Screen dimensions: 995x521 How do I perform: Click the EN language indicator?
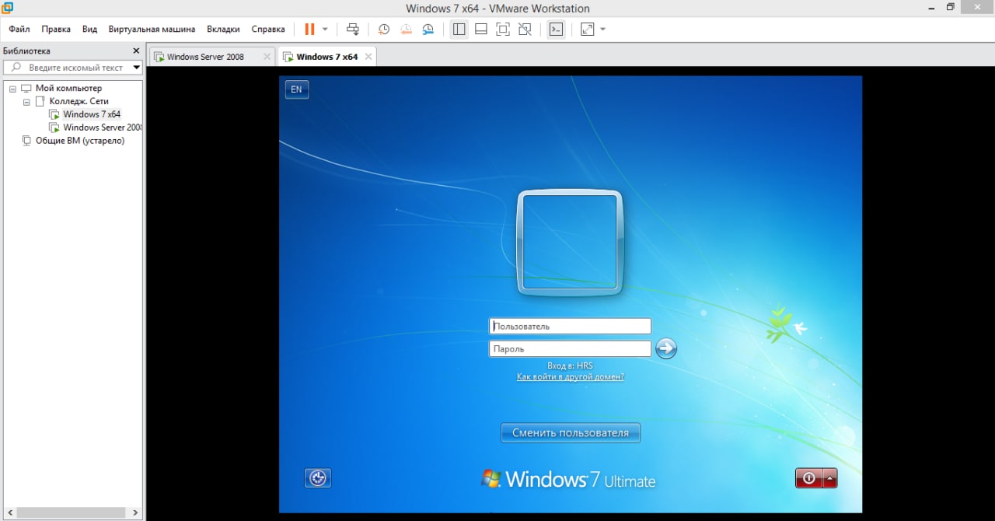[296, 89]
